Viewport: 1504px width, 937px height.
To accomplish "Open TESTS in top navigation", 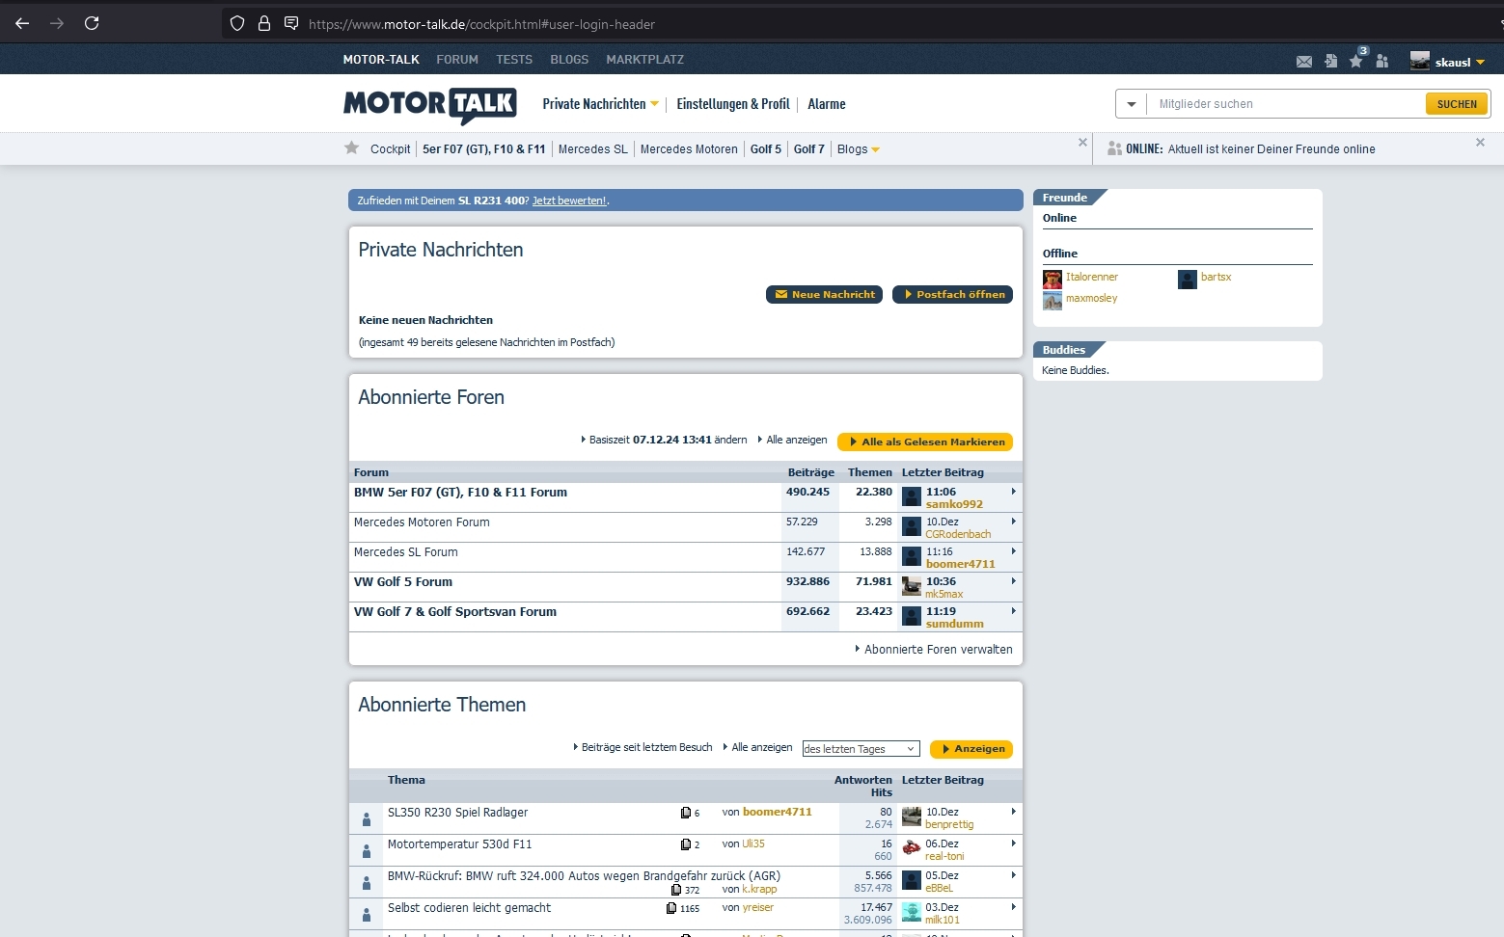I will [514, 60].
